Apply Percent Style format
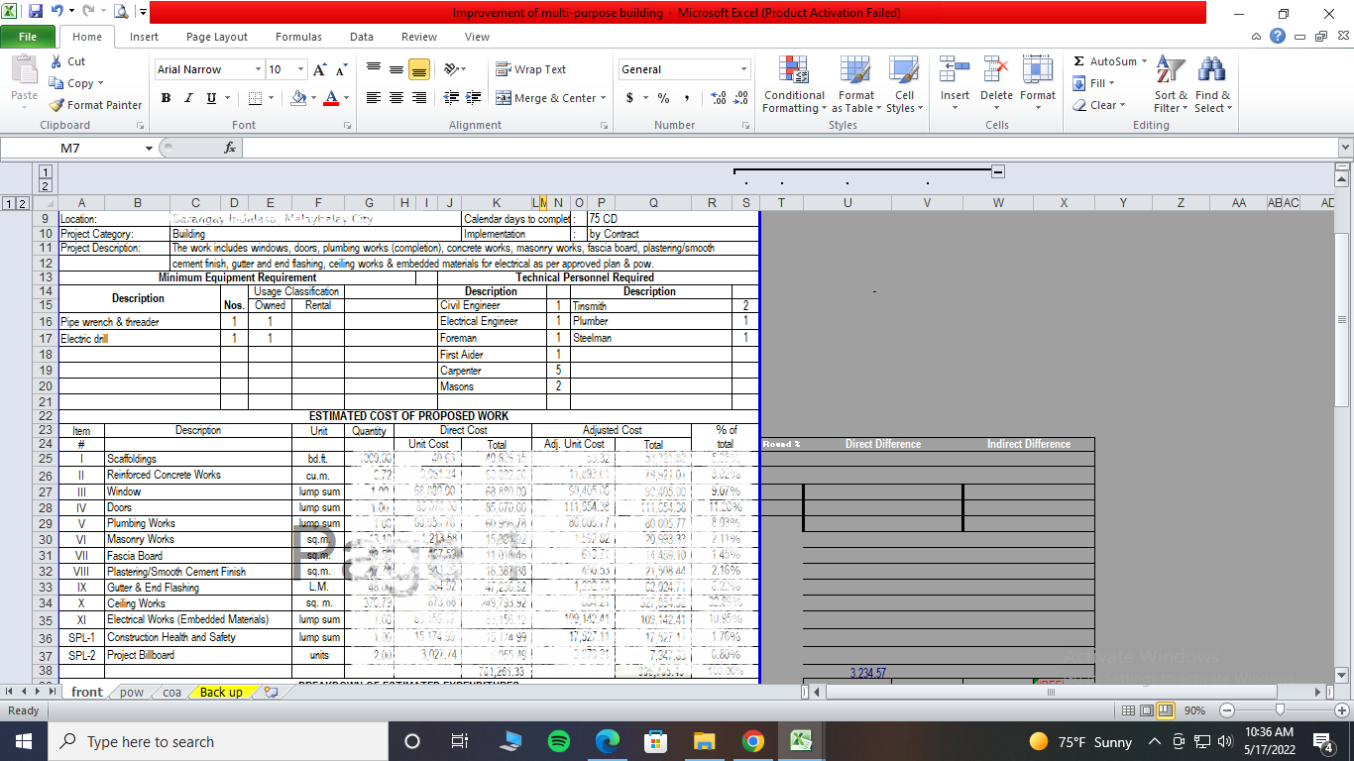Viewport: 1354px width, 761px height. click(663, 98)
